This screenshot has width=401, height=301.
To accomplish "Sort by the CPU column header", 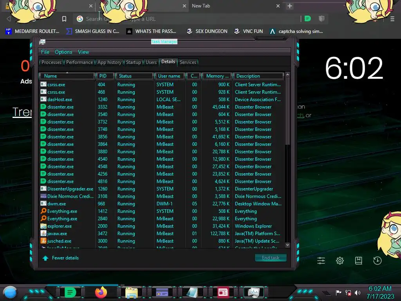I will [193, 76].
